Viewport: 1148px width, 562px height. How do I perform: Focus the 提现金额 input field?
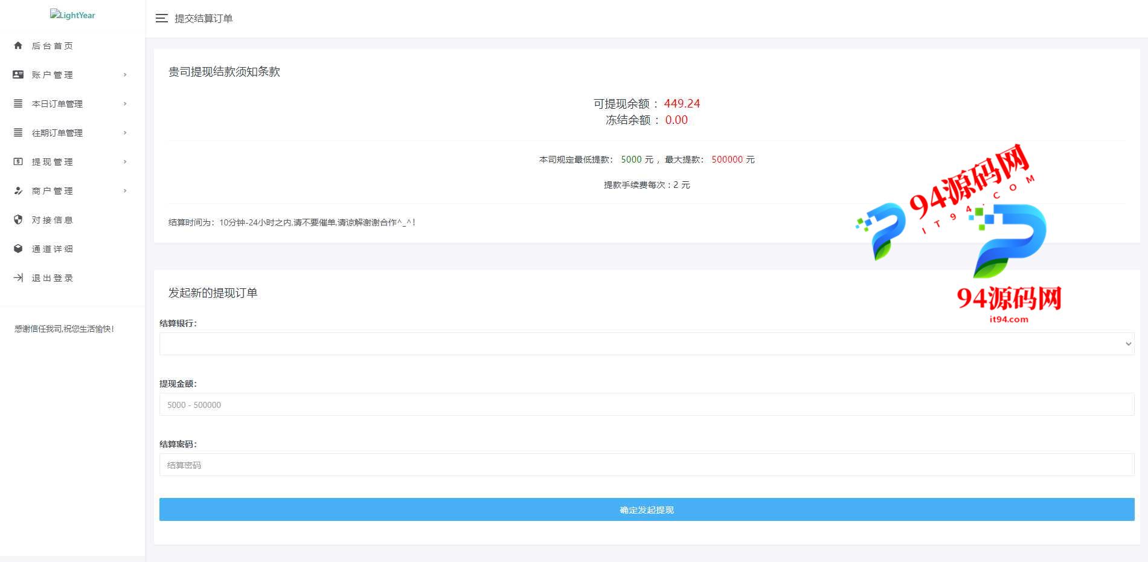click(x=647, y=404)
